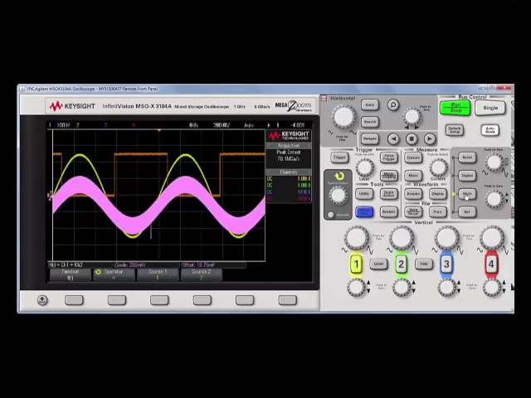The width and height of the screenshot is (531, 398).
Task: Click the Print button
Action: click(437, 212)
